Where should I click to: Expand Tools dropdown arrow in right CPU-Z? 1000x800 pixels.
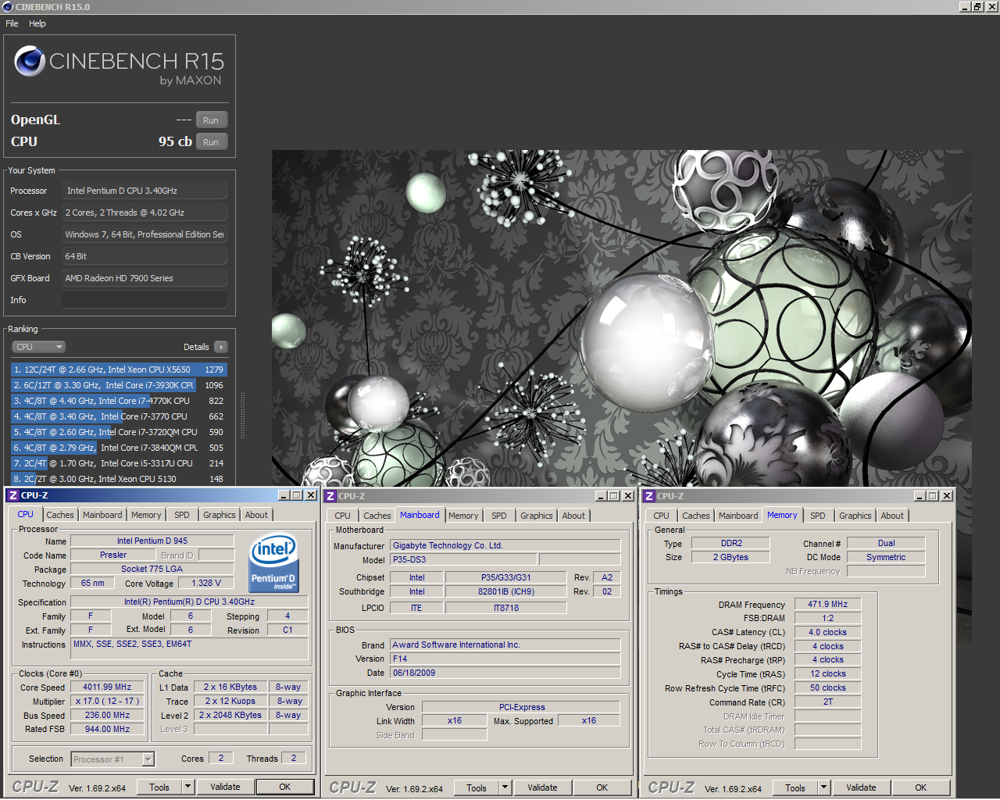823,788
